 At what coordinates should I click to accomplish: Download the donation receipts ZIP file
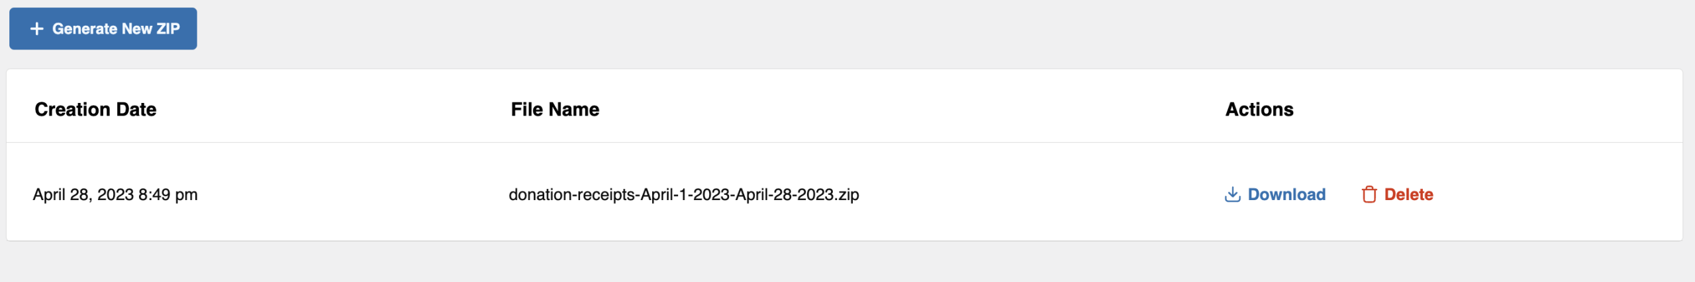(1275, 194)
